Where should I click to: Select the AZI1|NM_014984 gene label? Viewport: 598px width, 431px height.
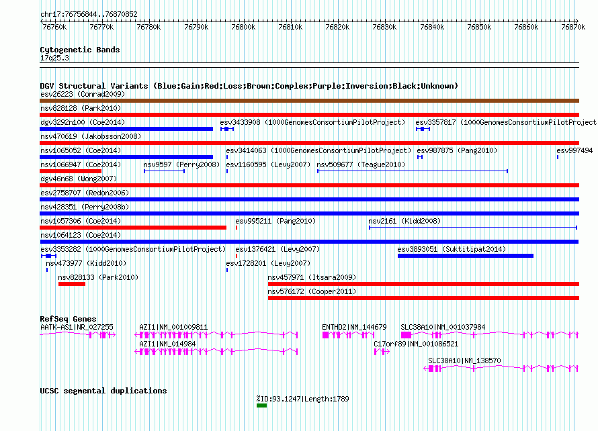pos(167,344)
